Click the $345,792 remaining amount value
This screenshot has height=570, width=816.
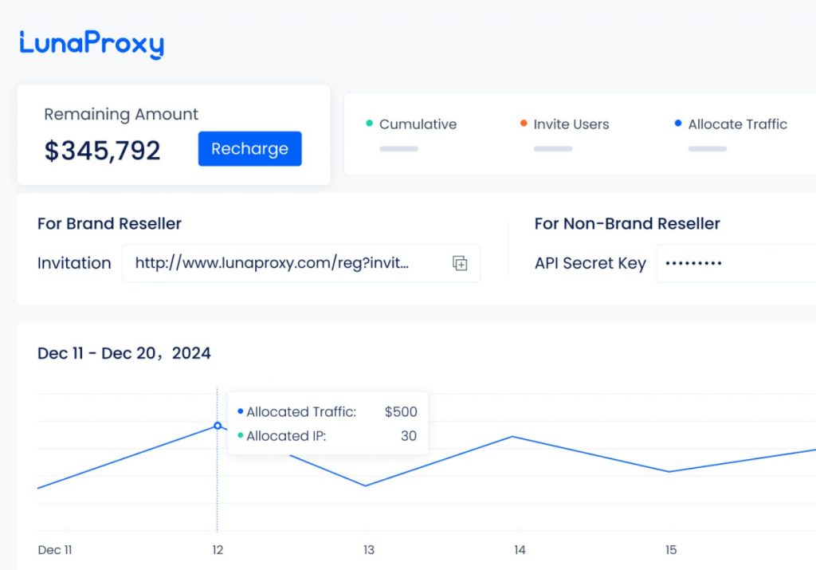[103, 151]
